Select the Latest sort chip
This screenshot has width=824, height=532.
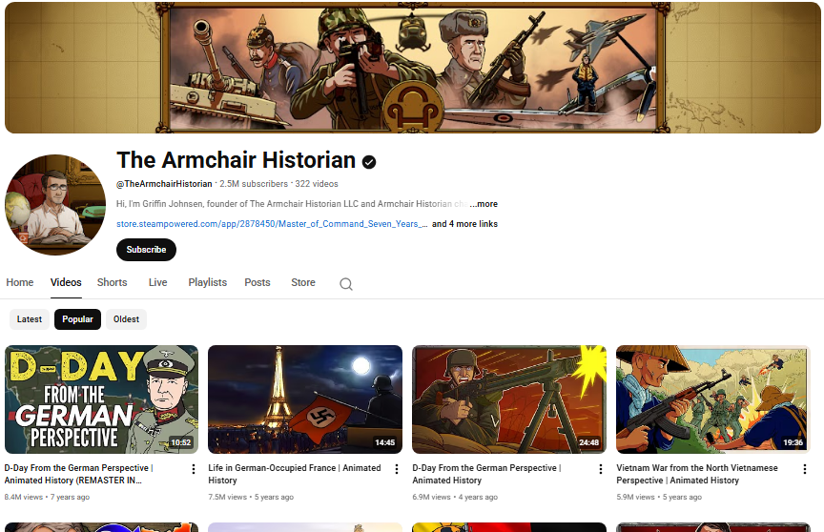[30, 319]
